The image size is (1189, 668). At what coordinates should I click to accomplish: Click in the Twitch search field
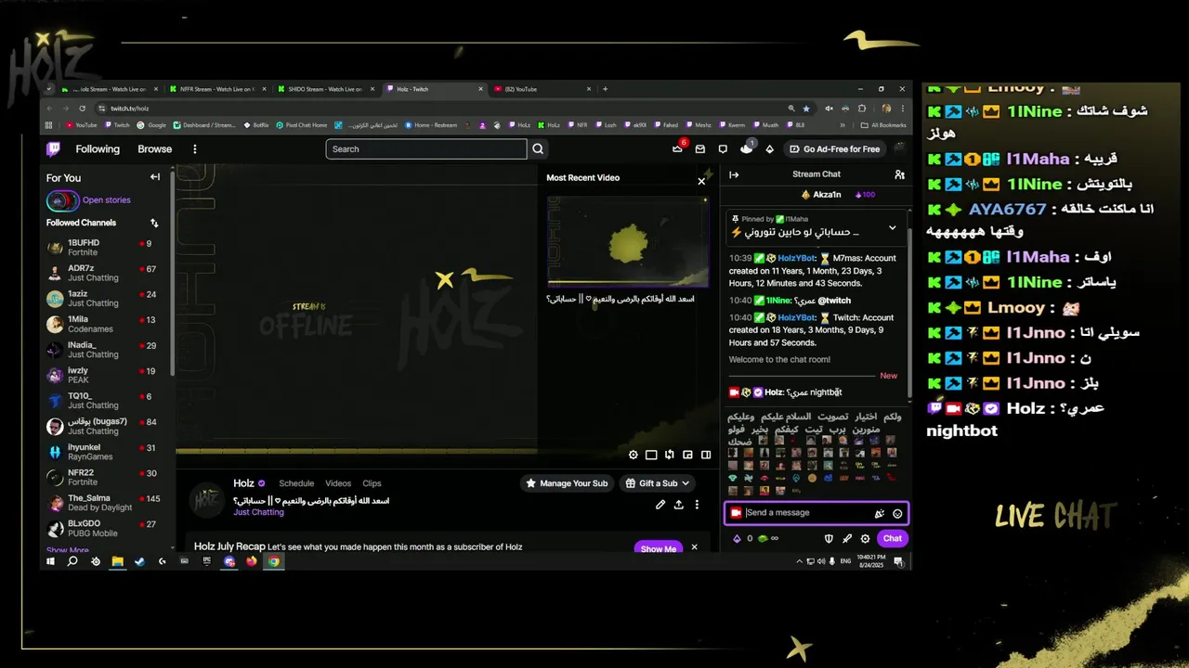[x=426, y=148]
